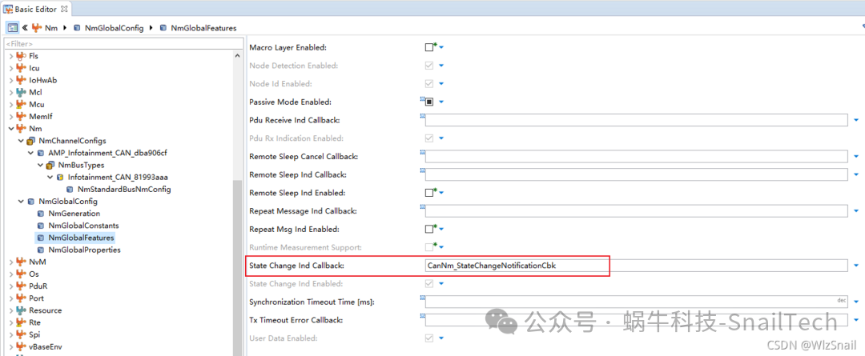This screenshot has width=865, height=356.
Task: Click the Remote Sleep Ind Callback field
Action: (636, 174)
